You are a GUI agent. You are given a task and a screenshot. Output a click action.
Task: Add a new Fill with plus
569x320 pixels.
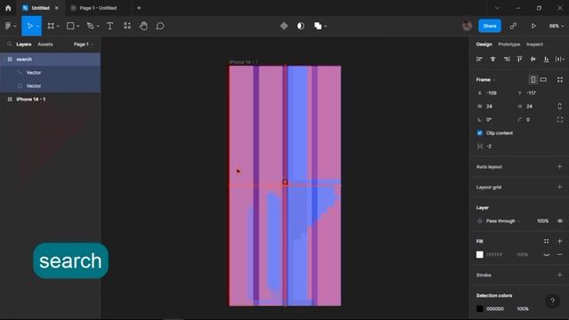pos(559,241)
